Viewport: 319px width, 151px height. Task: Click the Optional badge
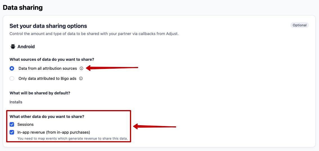coord(300,25)
